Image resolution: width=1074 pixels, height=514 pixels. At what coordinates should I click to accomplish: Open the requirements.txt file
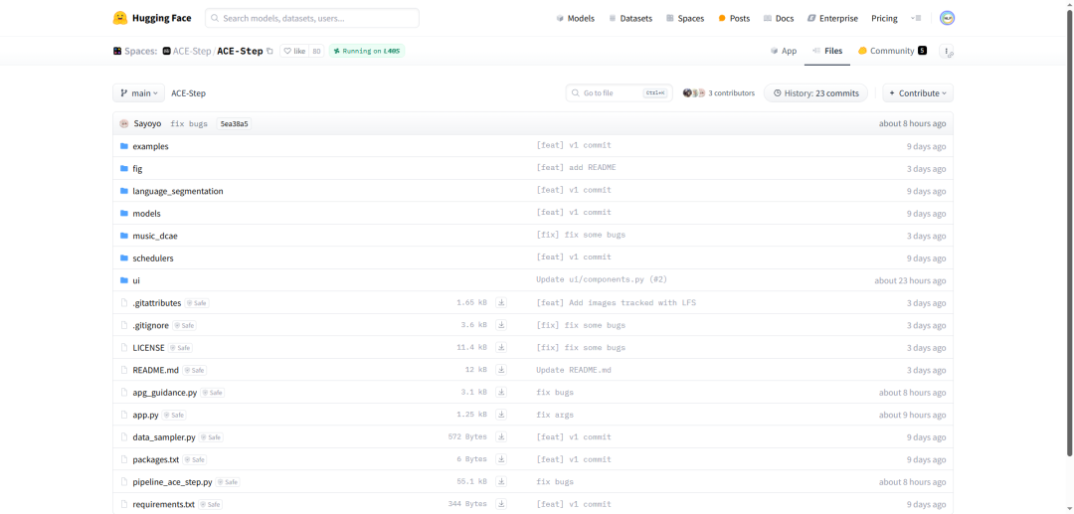(164, 504)
